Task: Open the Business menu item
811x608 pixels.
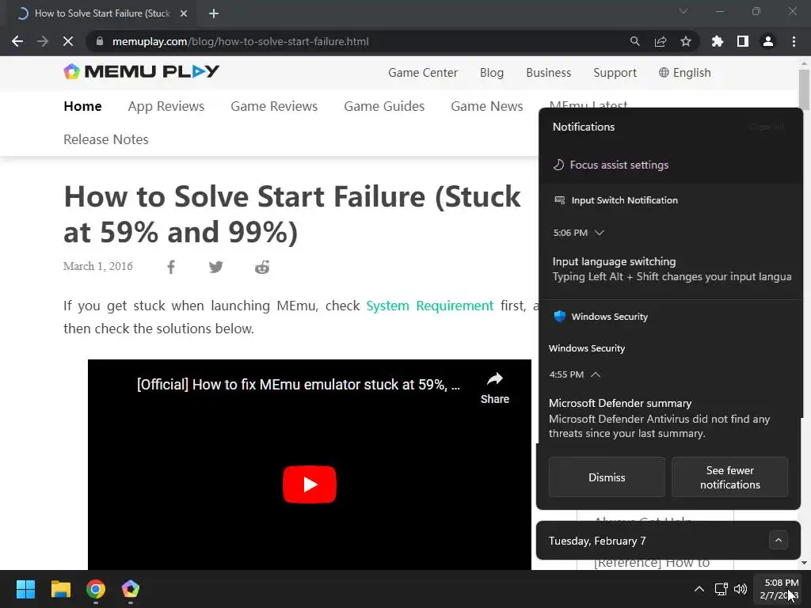Action: coord(548,73)
